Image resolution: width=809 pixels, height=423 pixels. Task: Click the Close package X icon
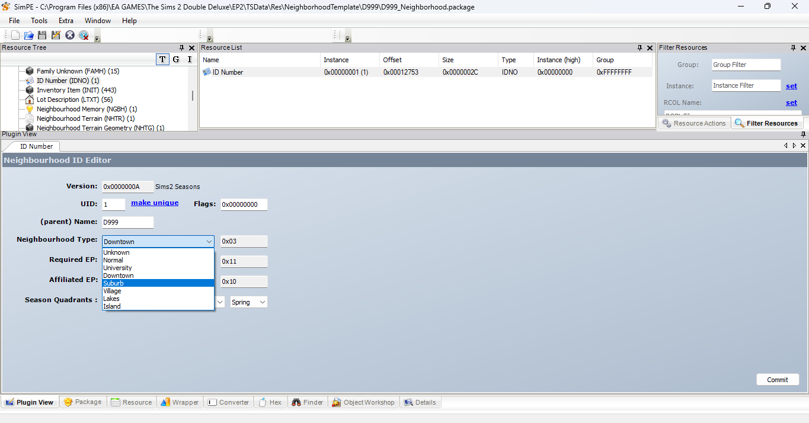coord(70,36)
